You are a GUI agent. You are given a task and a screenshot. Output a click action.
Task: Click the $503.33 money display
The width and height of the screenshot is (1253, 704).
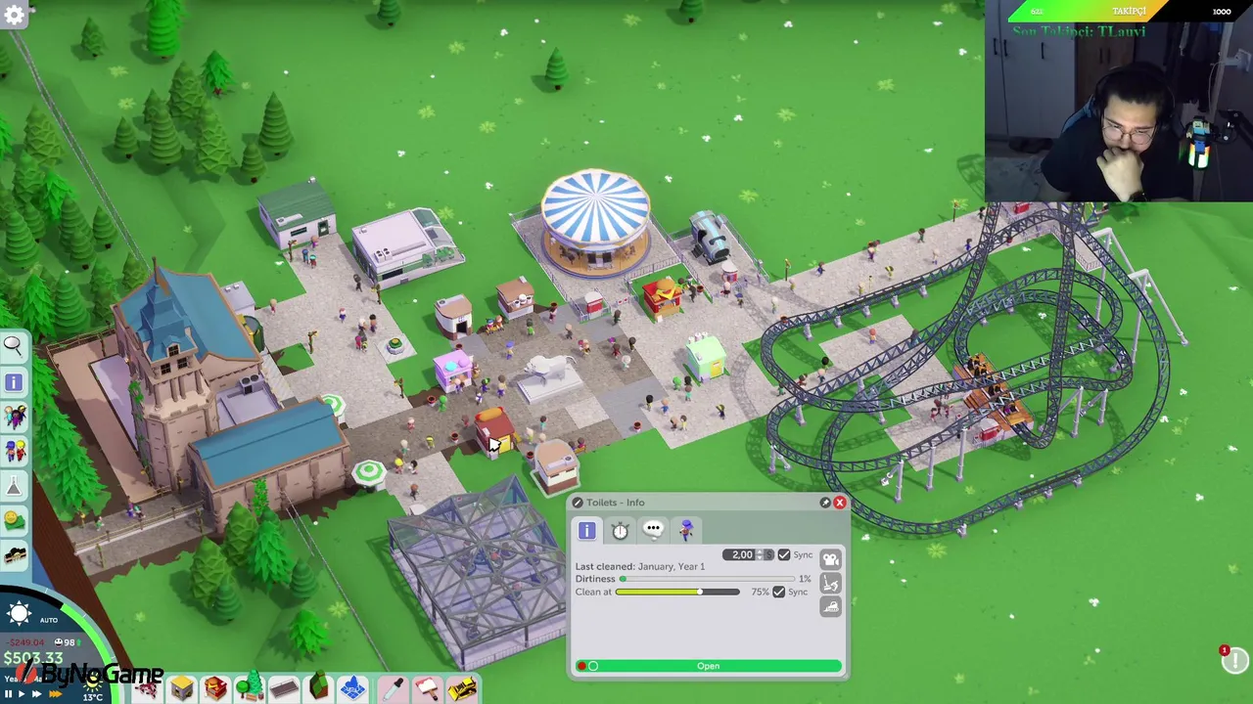[x=32, y=658]
